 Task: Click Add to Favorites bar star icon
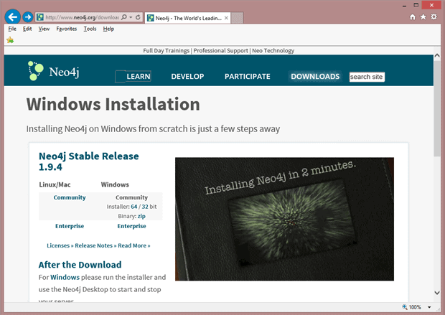coord(10,40)
